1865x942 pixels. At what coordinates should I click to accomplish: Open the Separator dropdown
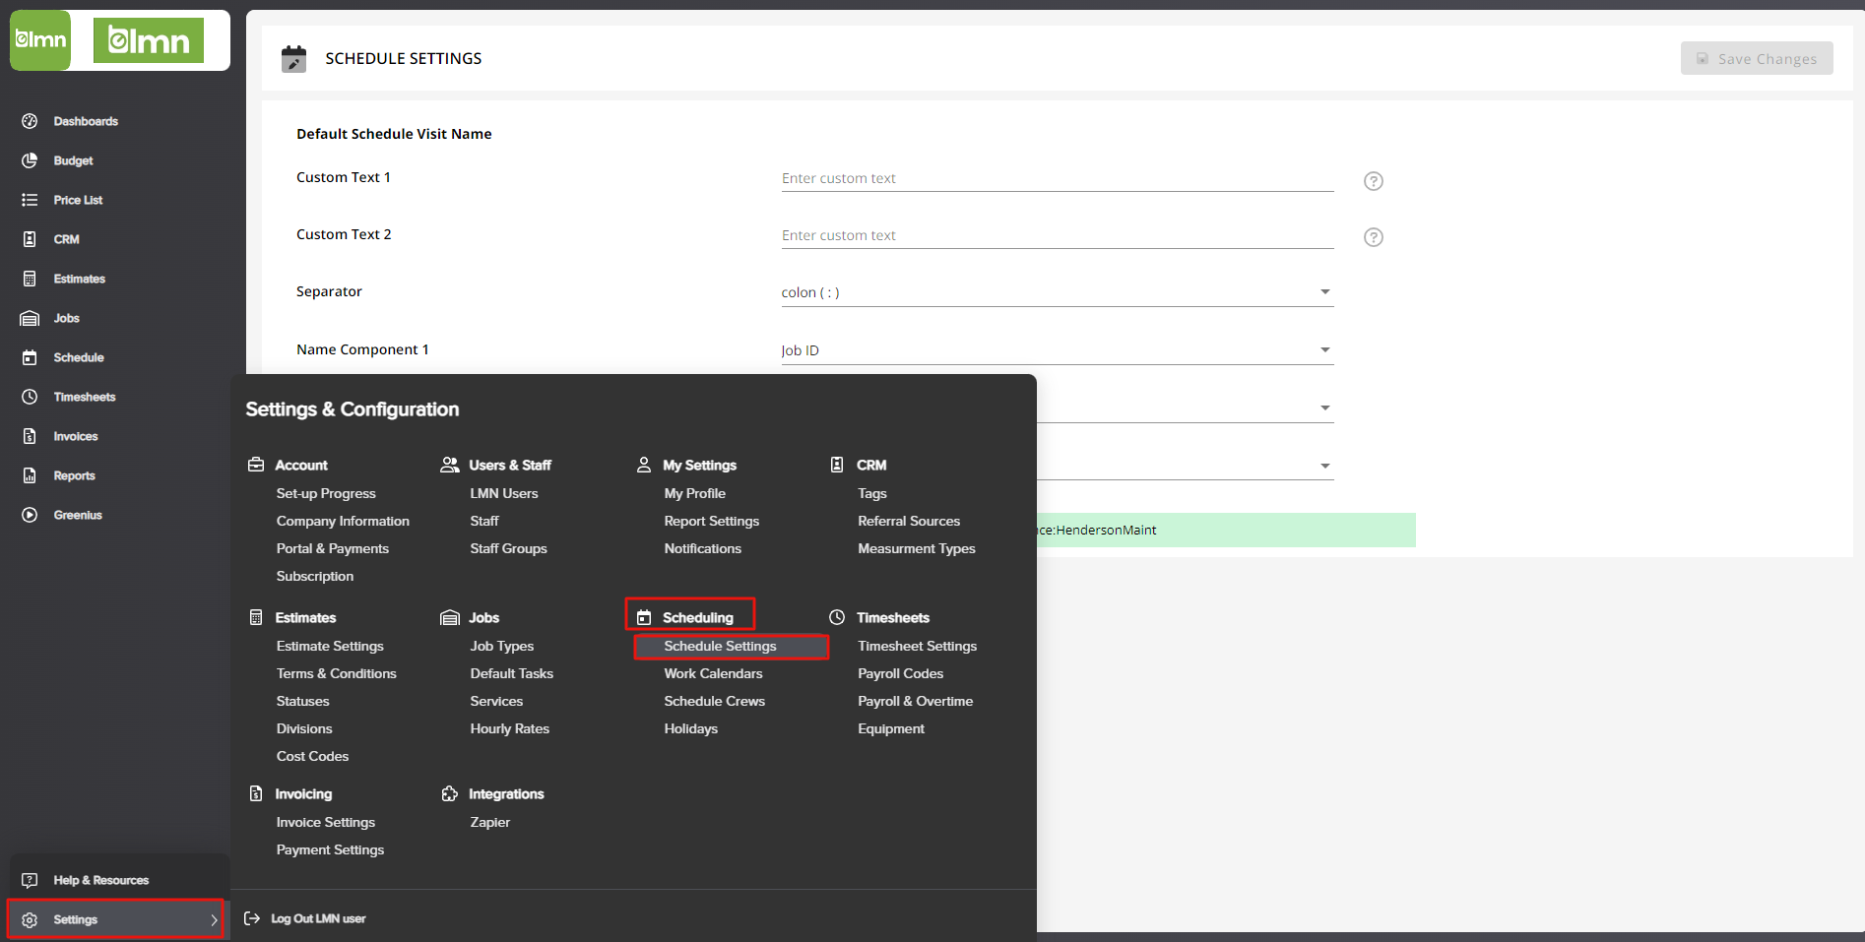pyautogui.click(x=1058, y=292)
